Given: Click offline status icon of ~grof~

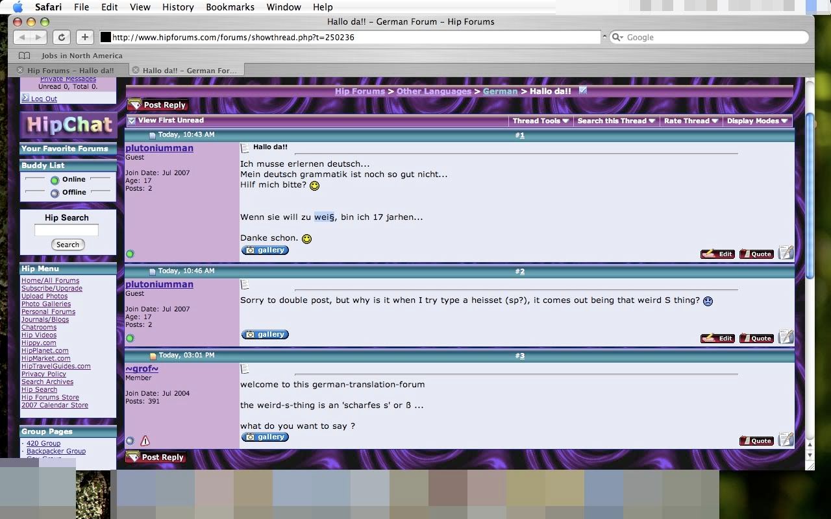Looking at the screenshot, I should coord(130,441).
